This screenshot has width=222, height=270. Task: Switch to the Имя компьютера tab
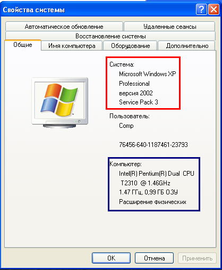tap(72, 46)
